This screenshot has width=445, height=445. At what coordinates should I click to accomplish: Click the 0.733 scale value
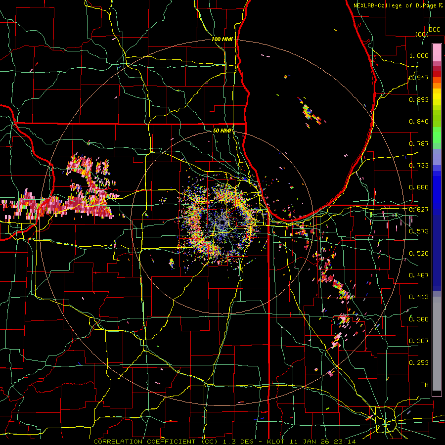pyautogui.click(x=419, y=165)
